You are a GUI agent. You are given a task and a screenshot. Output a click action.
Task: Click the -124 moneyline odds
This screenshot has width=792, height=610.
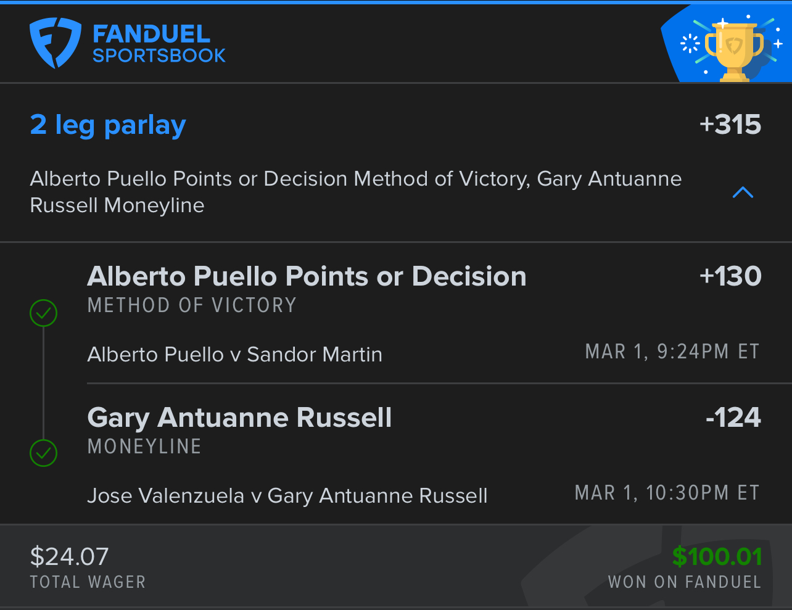coord(733,418)
